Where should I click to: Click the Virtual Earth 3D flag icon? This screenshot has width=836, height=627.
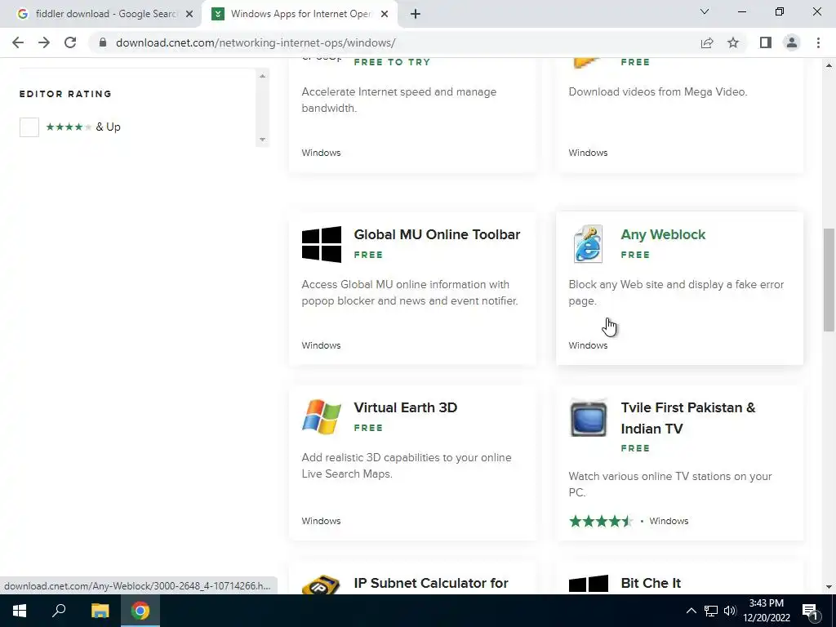[322, 417]
